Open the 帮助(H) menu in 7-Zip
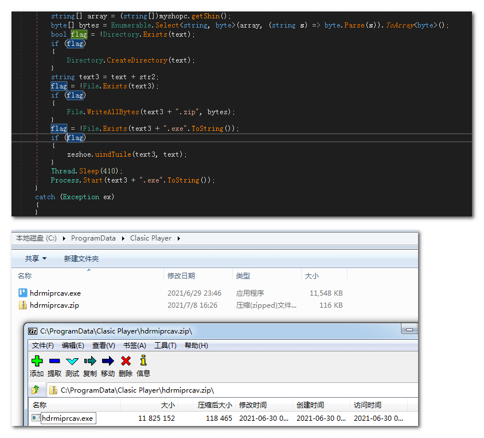The width and height of the screenshot is (484, 438). (196, 346)
